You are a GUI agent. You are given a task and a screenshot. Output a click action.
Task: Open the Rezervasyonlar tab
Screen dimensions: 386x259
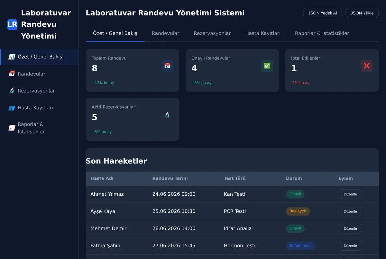(212, 33)
